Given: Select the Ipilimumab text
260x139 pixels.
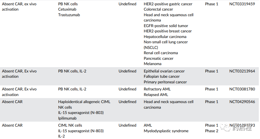Looking at the screenshot, I should [67, 118].
